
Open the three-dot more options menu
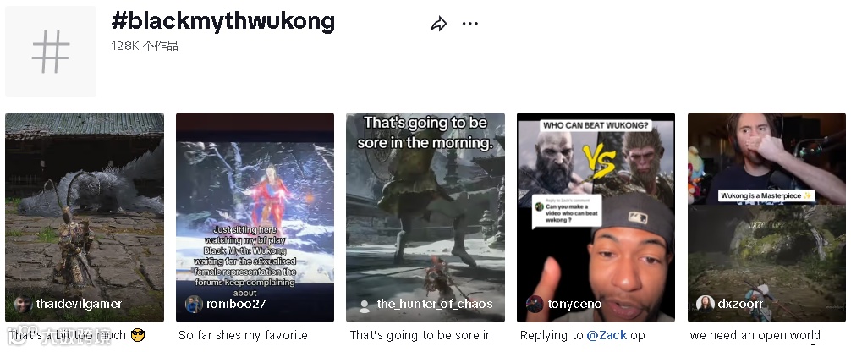[x=470, y=24]
